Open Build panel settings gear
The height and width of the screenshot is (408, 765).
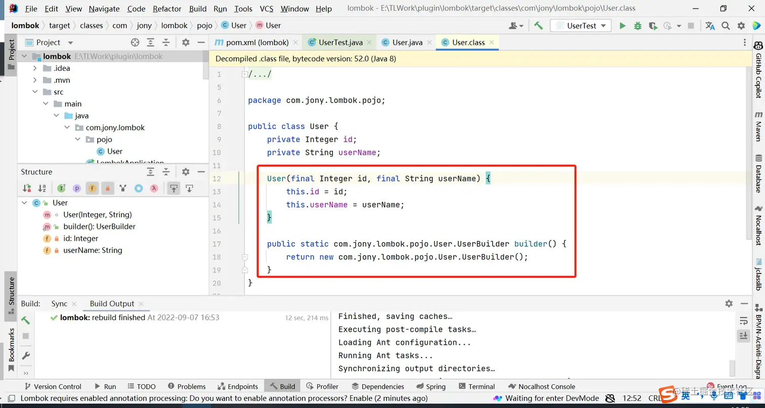729,303
